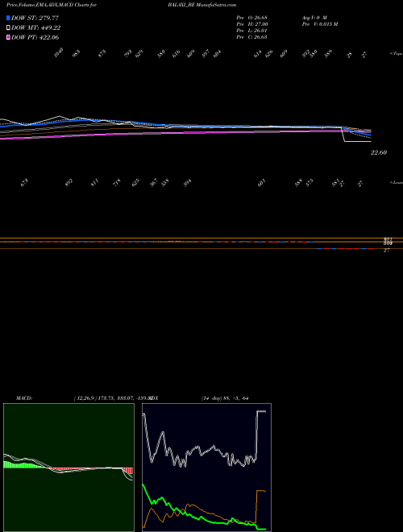Click the blue DOW ST legend swatch
403x532 pixels.
click(x=8, y=18)
